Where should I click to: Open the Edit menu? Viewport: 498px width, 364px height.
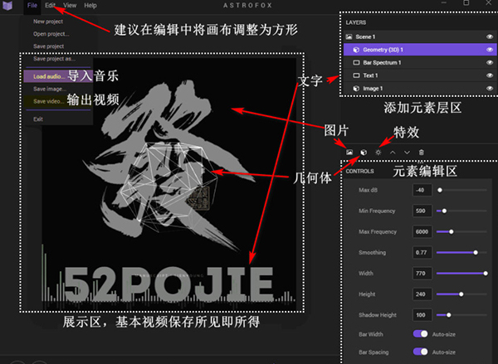coord(51,6)
